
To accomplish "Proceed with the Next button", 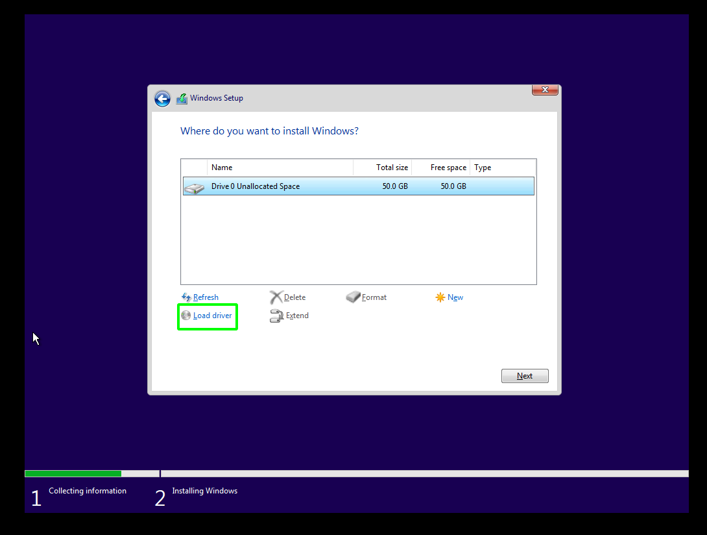I will pos(525,376).
